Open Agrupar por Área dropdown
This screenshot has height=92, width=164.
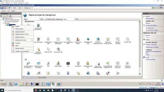[x=75, y=19]
